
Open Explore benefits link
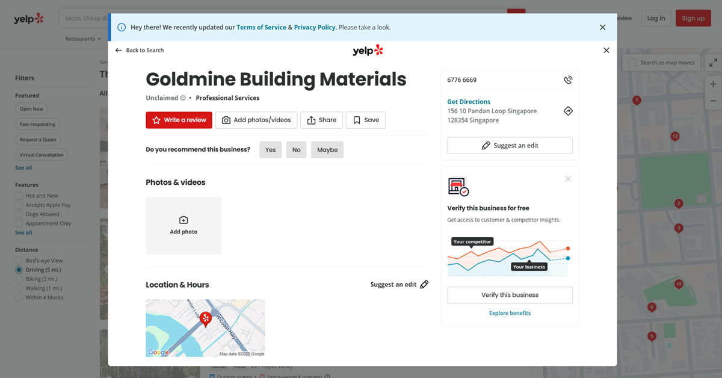pyautogui.click(x=510, y=313)
